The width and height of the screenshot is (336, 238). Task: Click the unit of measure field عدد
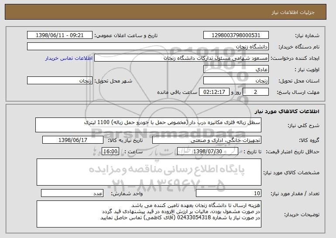coord(72,193)
